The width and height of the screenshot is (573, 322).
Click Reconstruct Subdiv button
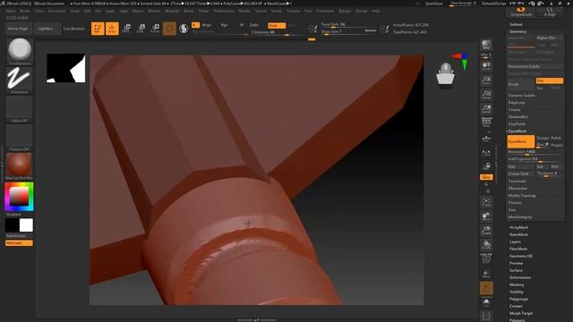click(535, 66)
